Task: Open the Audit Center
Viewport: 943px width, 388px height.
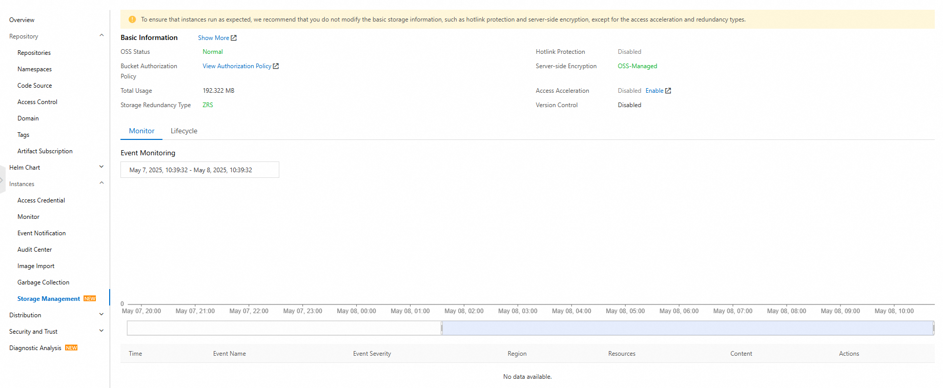Action: coord(34,250)
